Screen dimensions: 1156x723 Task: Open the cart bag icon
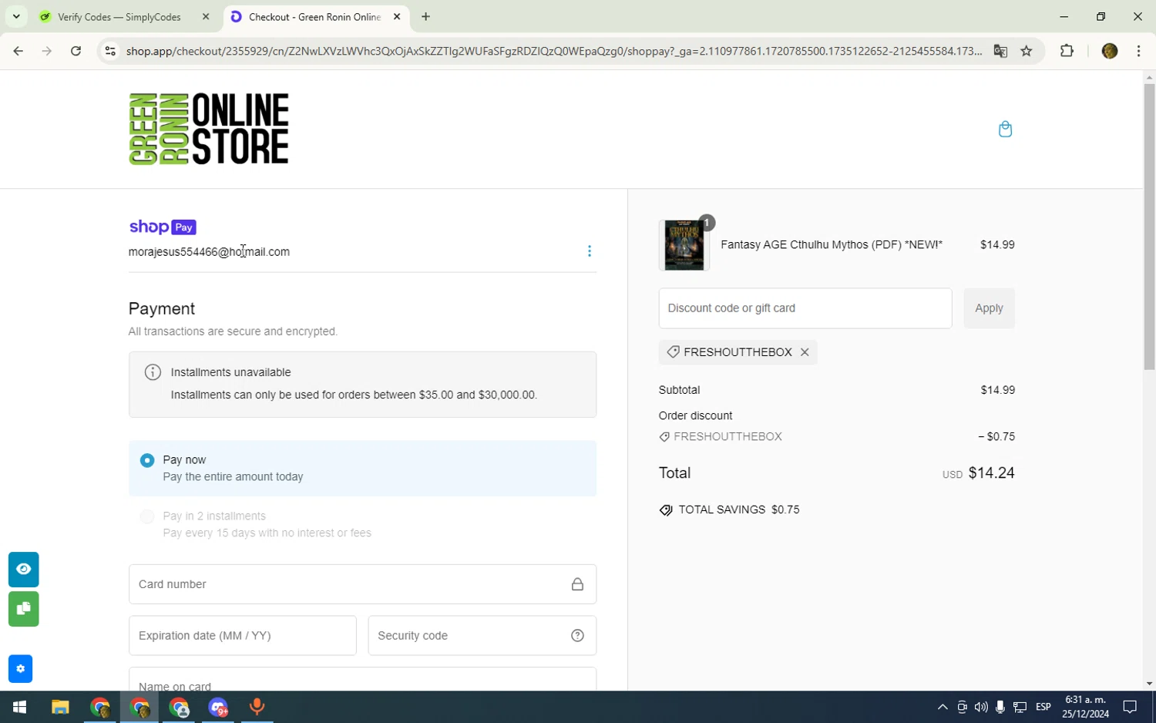(x=1005, y=129)
